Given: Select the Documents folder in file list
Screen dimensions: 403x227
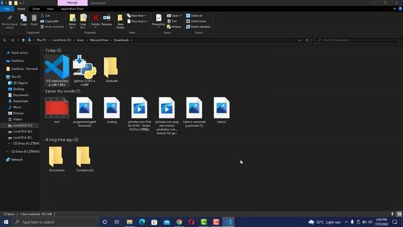Looking at the screenshot, I should [x=57, y=159].
